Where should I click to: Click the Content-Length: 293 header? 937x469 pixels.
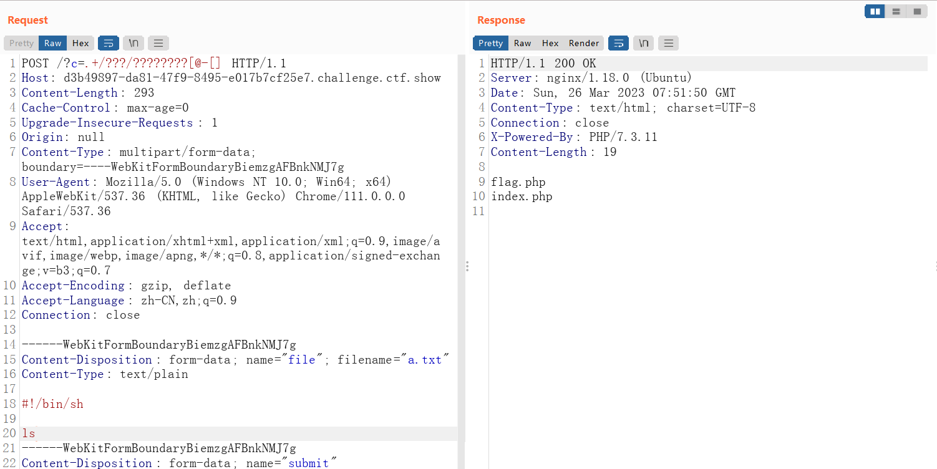pyautogui.click(x=88, y=93)
